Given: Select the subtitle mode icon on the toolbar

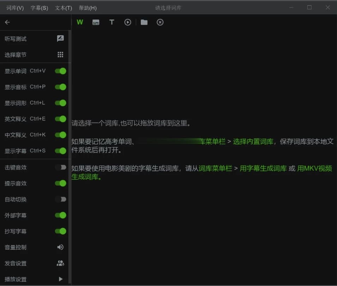Looking at the screenshot, I should coord(96,22).
